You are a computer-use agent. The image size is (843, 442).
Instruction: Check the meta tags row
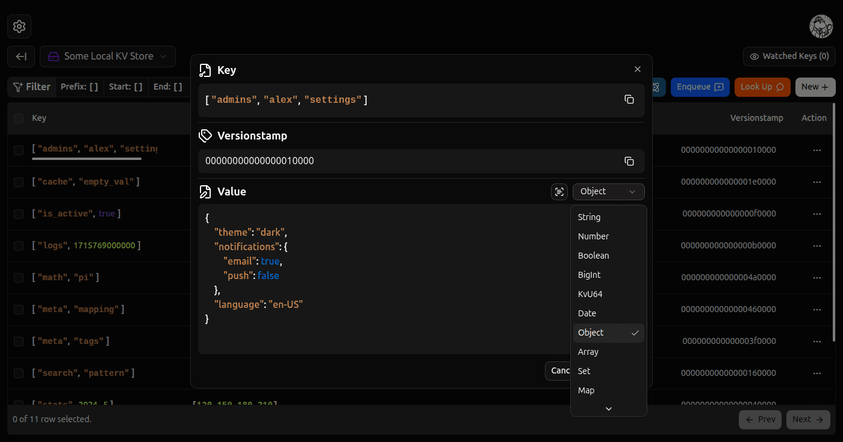19,341
